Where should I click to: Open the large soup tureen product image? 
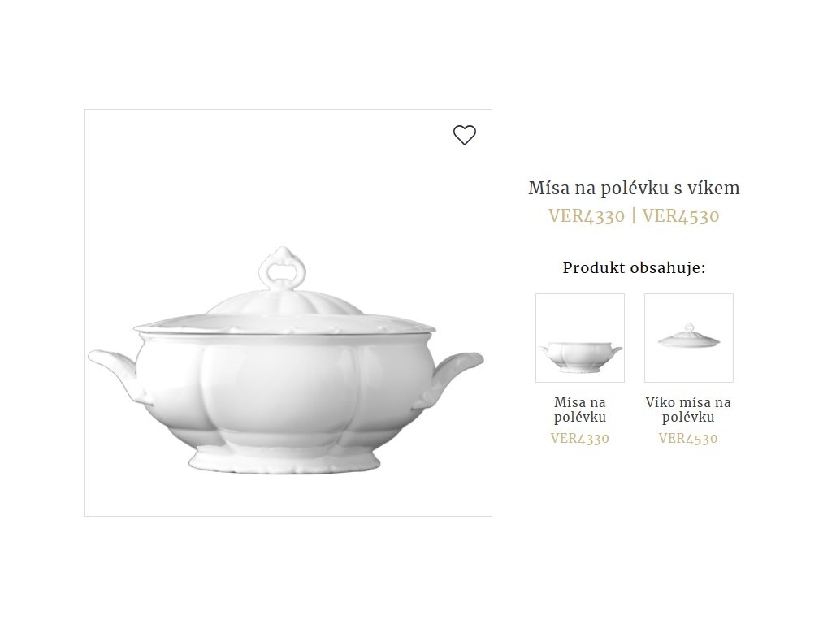(288, 313)
